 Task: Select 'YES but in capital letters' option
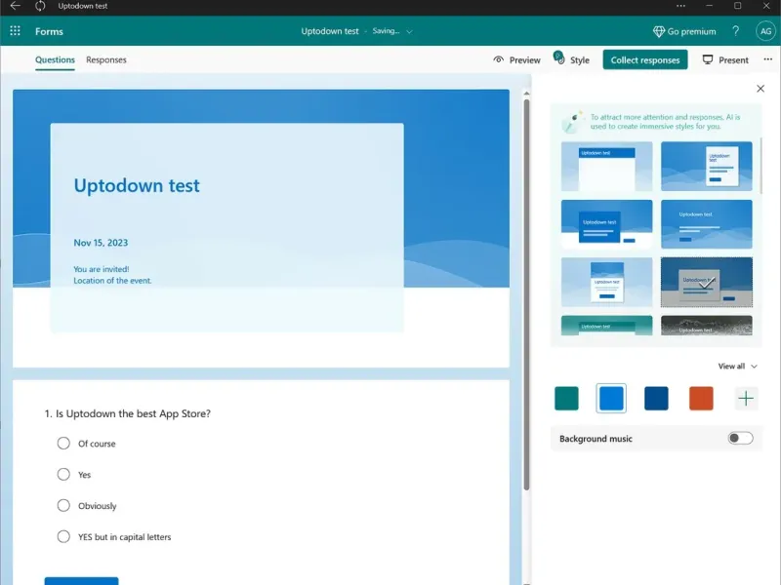pyautogui.click(x=63, y=537)
